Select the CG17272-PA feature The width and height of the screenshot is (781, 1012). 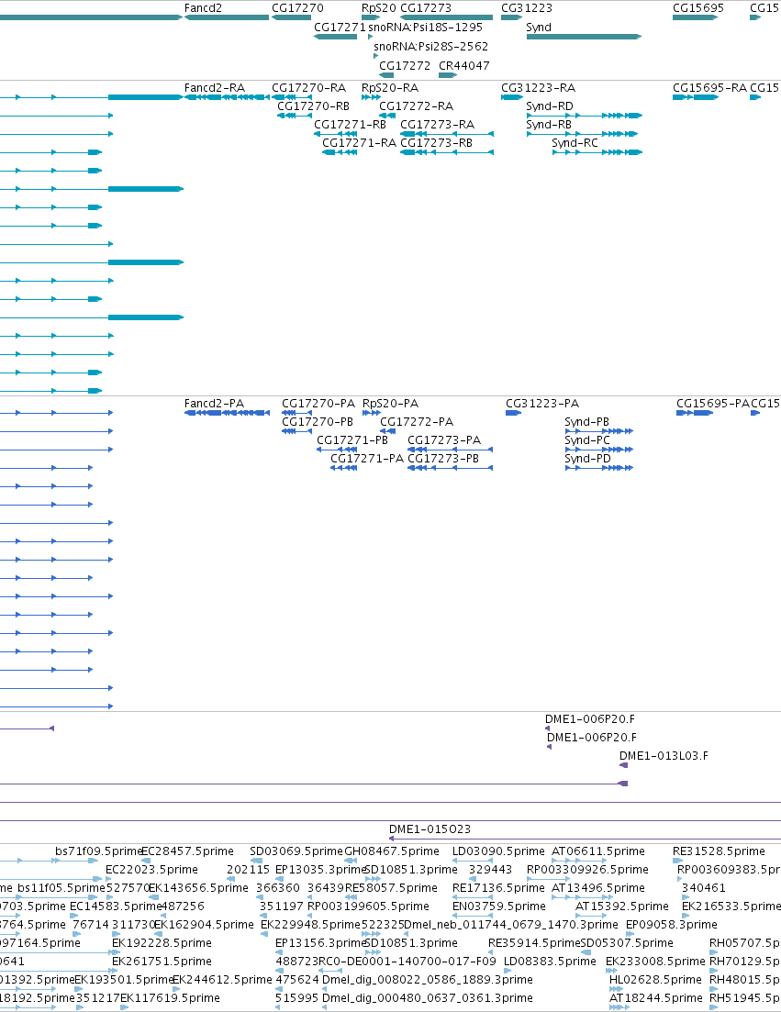tap(388, 431)
